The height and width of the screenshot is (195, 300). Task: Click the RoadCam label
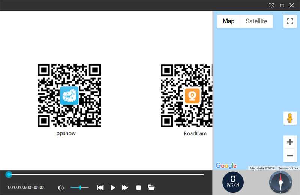tap(195, 133)
